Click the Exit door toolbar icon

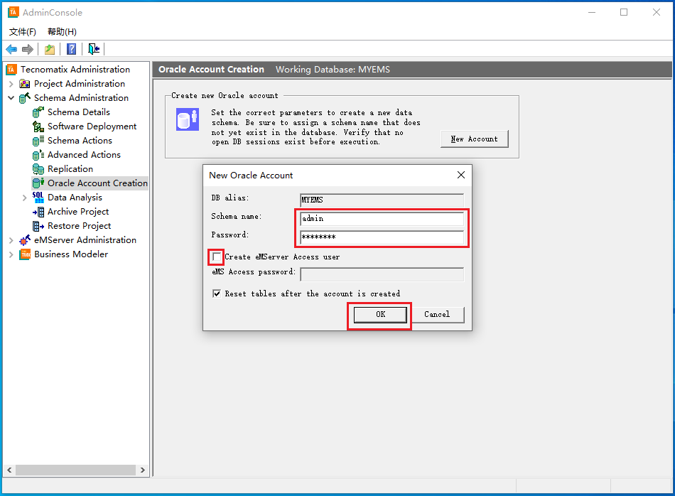tap(94, 49)
